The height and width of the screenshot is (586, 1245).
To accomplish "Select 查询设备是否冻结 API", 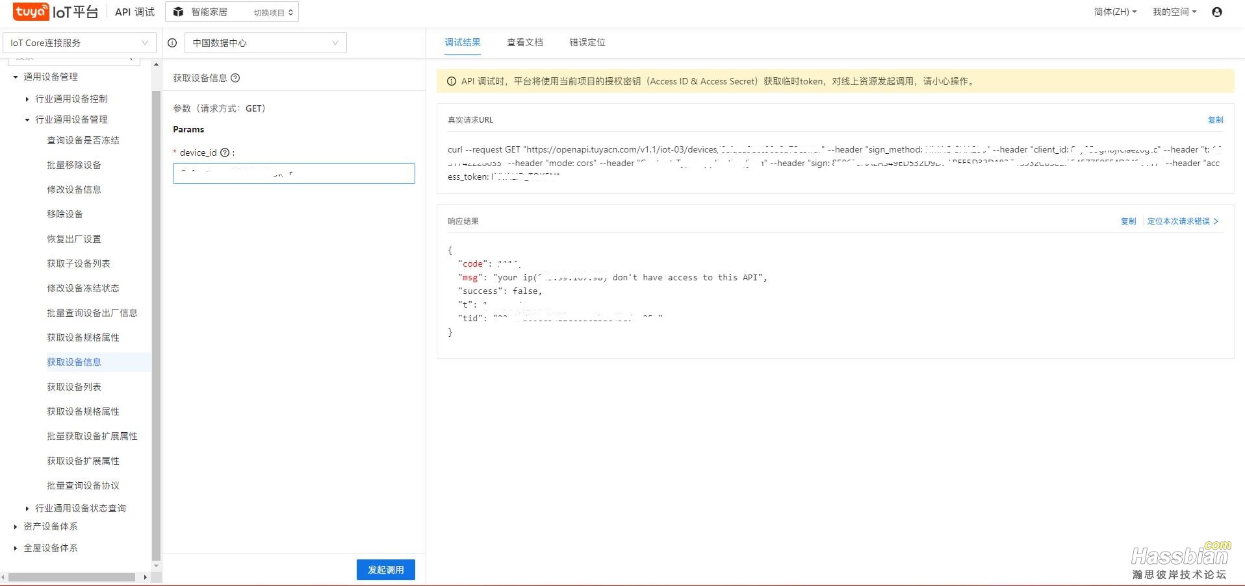I will [83, 140].
